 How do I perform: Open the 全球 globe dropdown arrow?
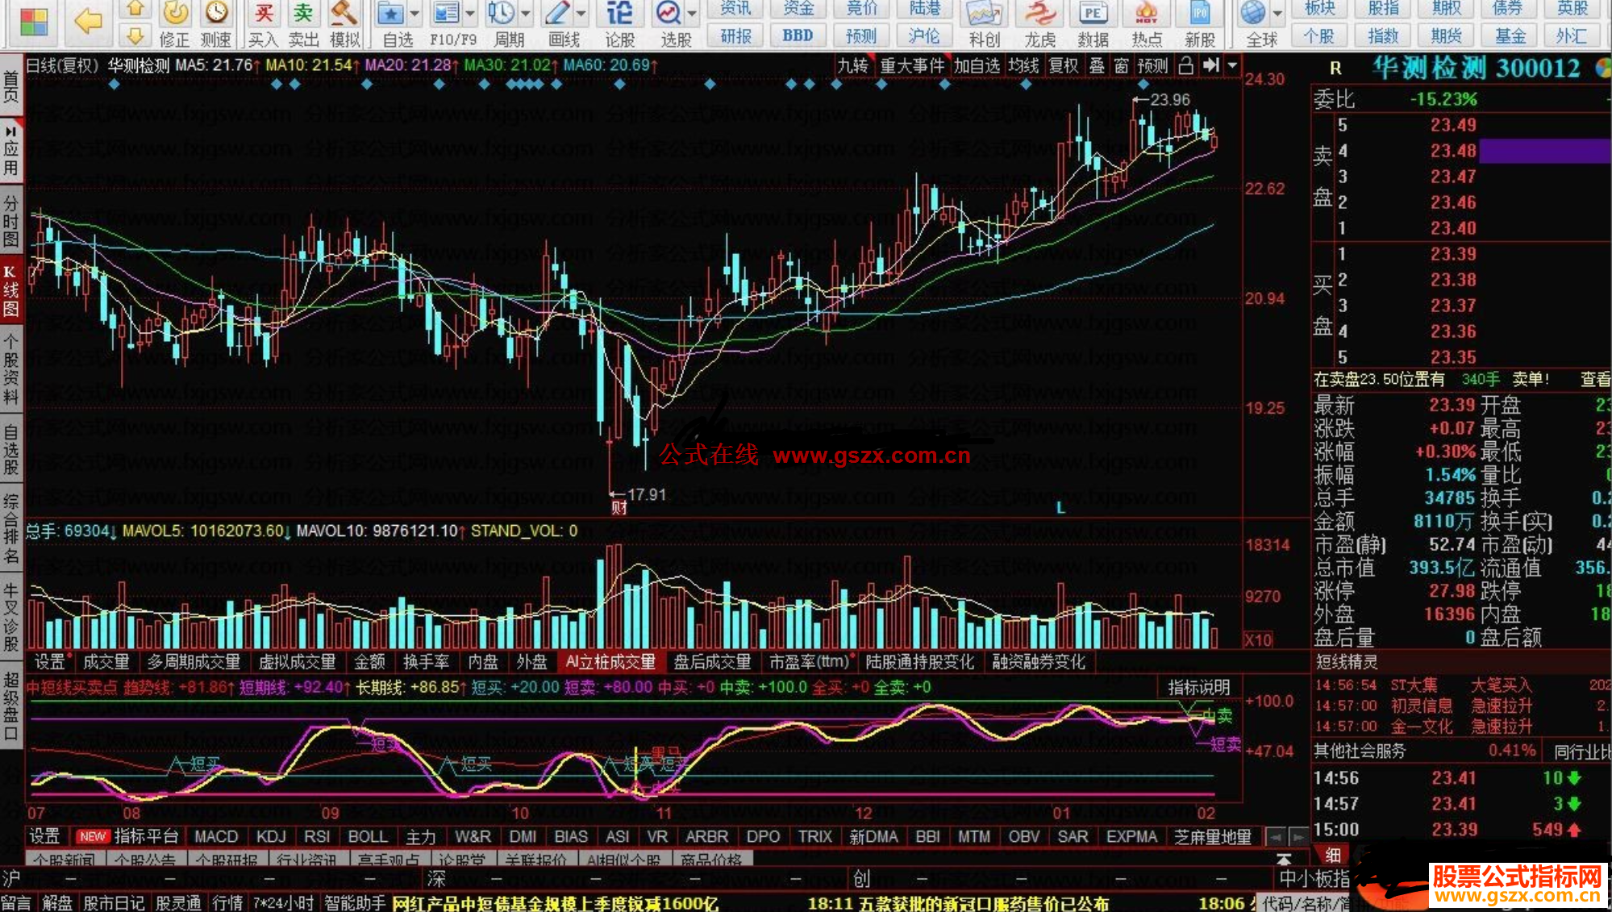(1277, 14)
